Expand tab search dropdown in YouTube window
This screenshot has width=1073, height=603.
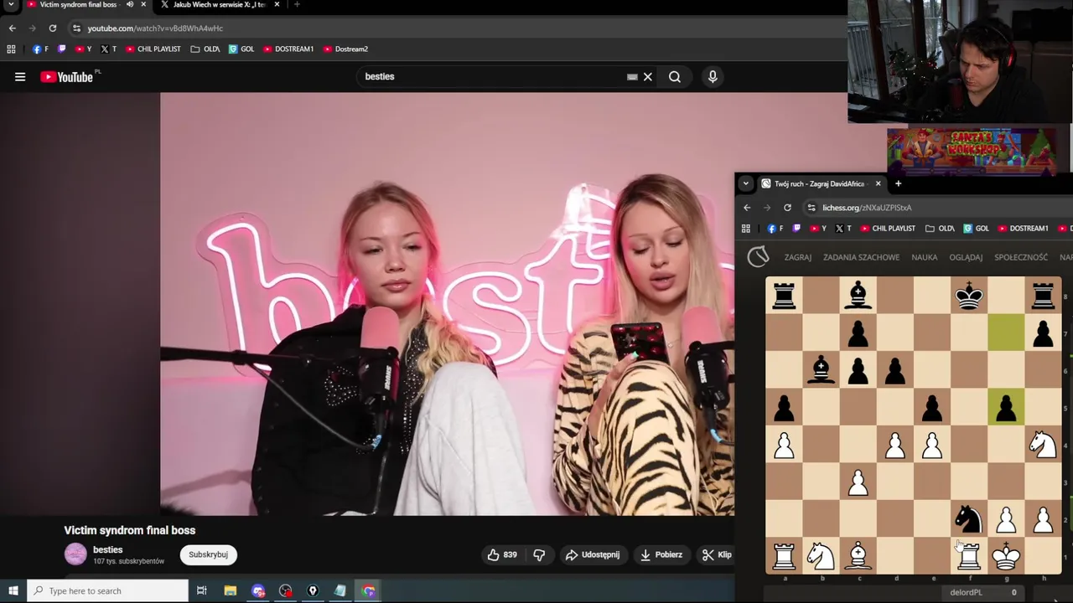point(12,4)
